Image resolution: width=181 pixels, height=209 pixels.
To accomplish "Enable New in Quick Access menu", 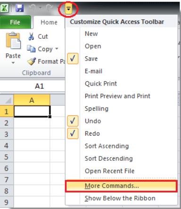I will [121, 34].
